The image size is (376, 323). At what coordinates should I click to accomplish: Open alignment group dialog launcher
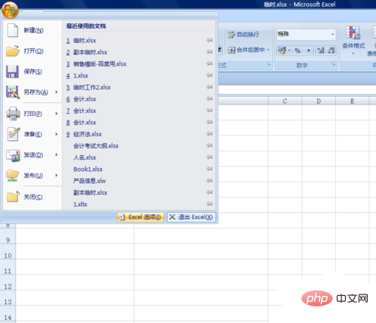tap(268, 64)
